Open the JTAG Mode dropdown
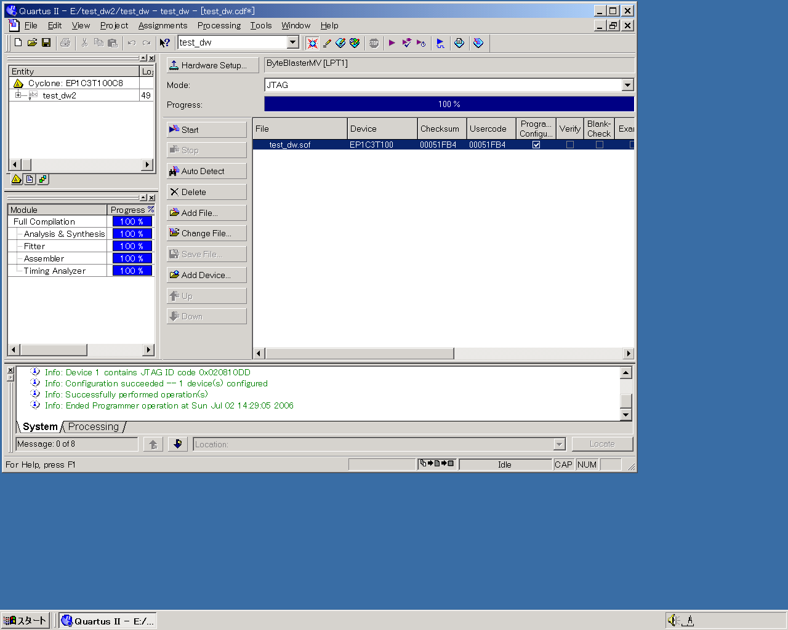The width and height of the screenshot is (788, 630). pos(627,86)
